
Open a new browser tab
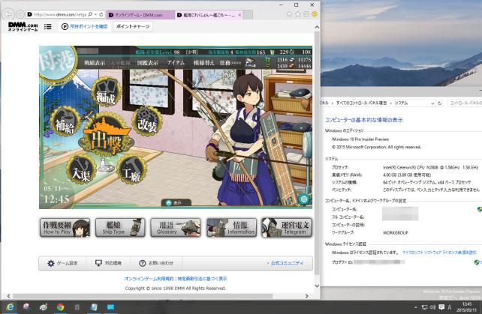coord(248,15)
